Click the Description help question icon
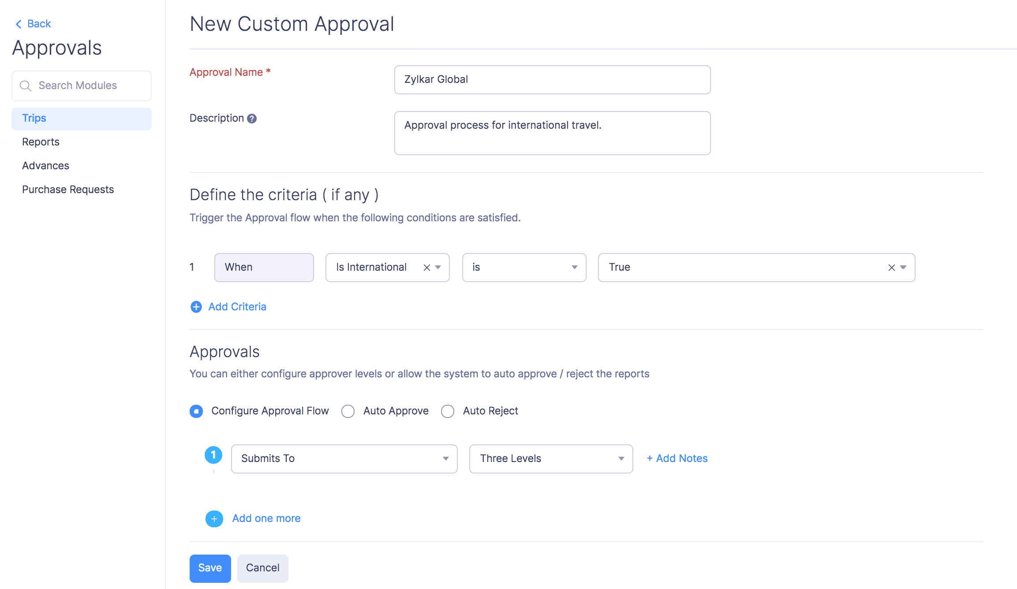1017x589 pixels. [252, 119]
